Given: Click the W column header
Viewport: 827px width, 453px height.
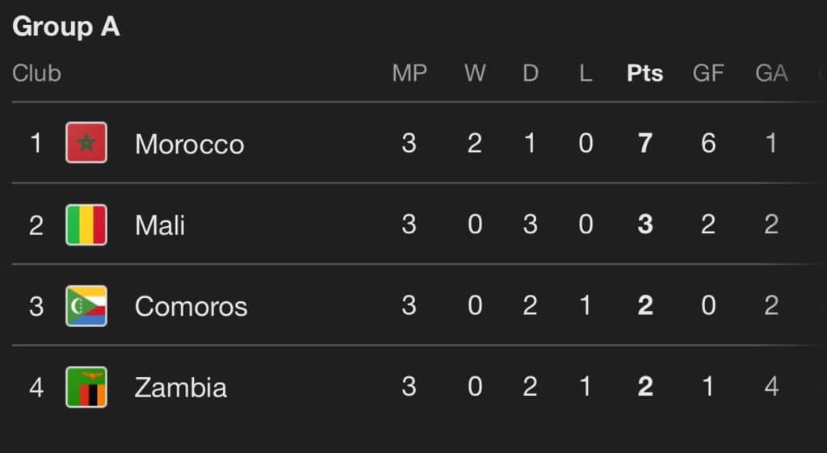Looking at the screenshot, I should point(475,73).
